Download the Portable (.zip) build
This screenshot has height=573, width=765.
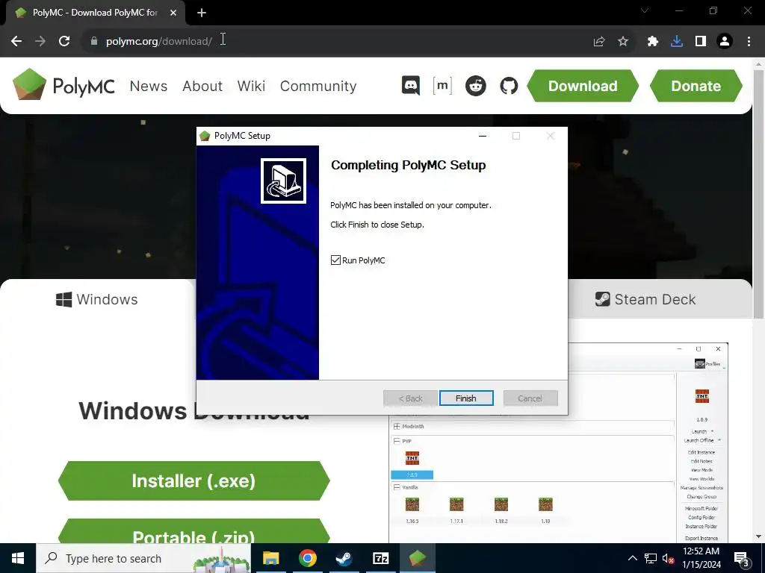point(193,531)
